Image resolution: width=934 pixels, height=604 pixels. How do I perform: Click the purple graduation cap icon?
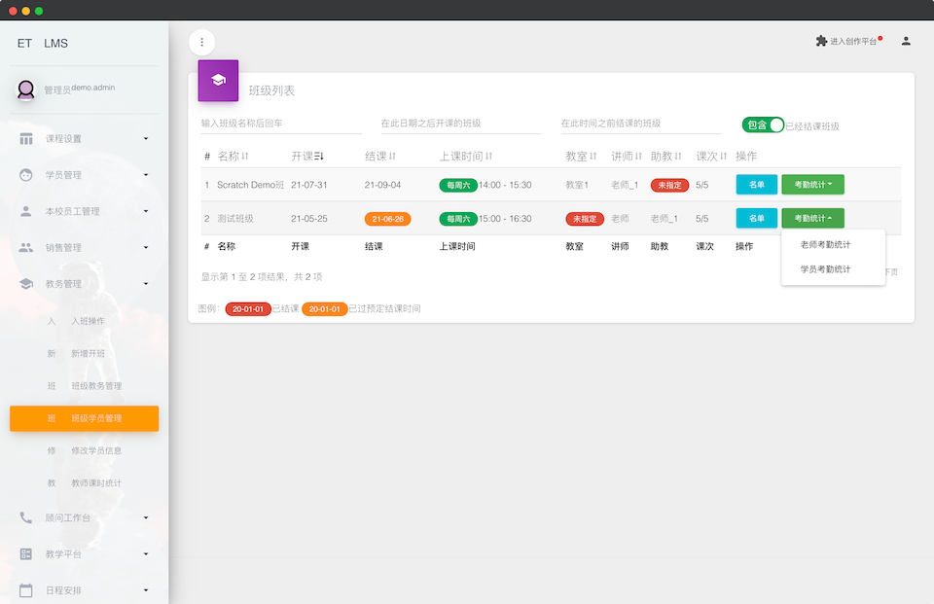point(218,81)
